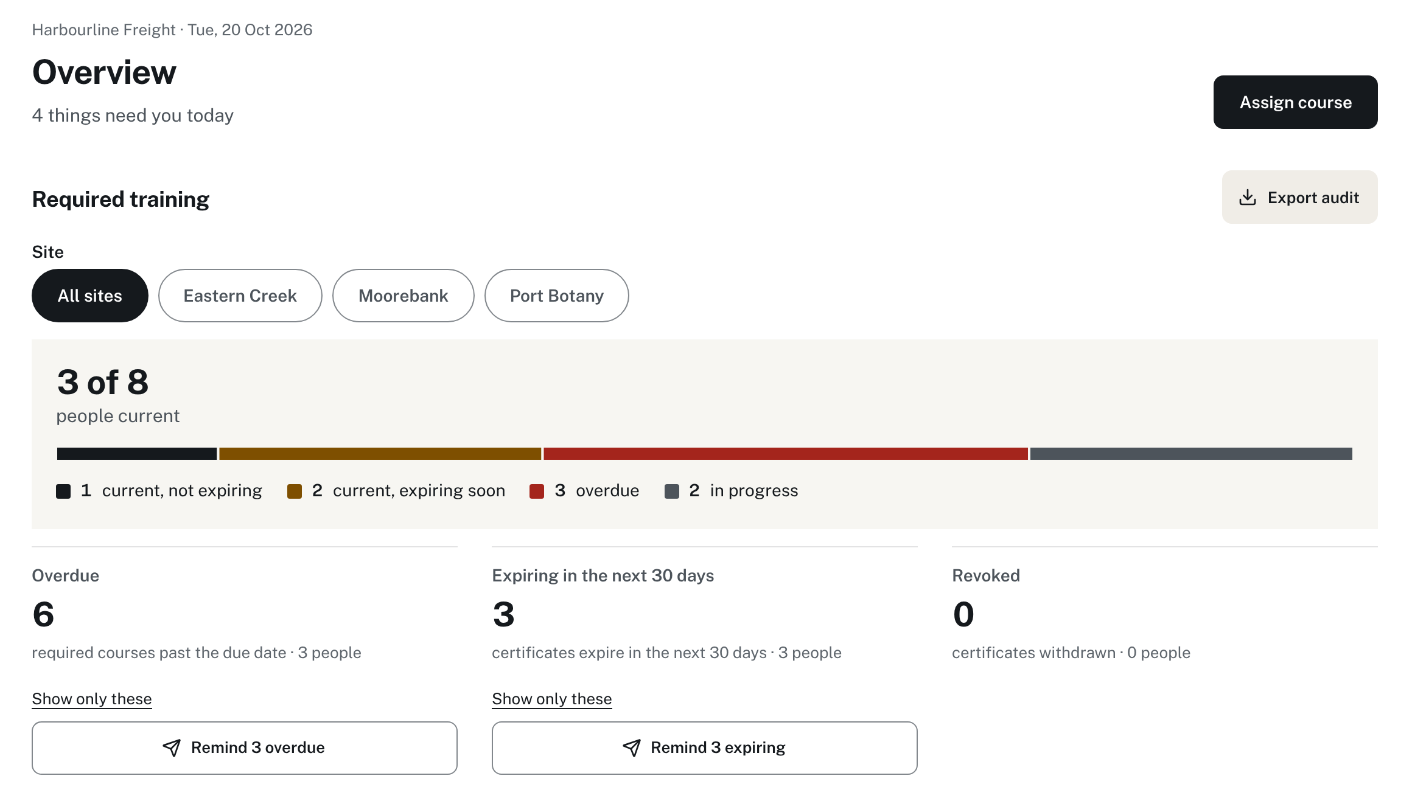1412x787 pixels.
Task: Filter by the Port Botany site
Action: 556,296
